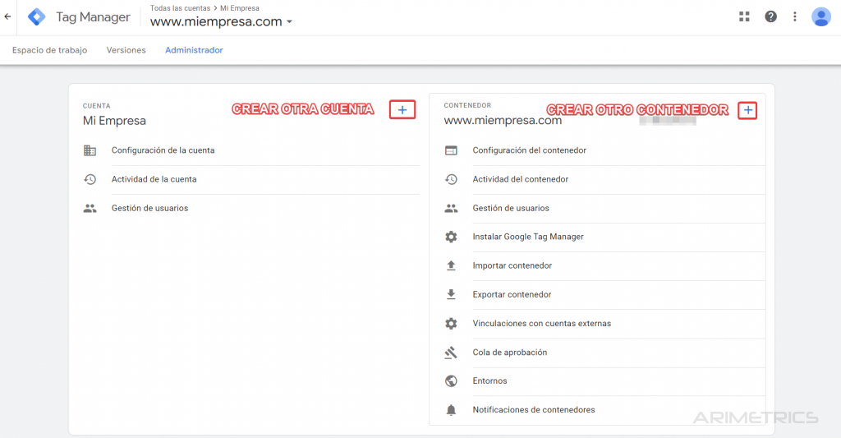Click the bell icon for container notifications
Screen dimensions: 841x438
(451, 410)
